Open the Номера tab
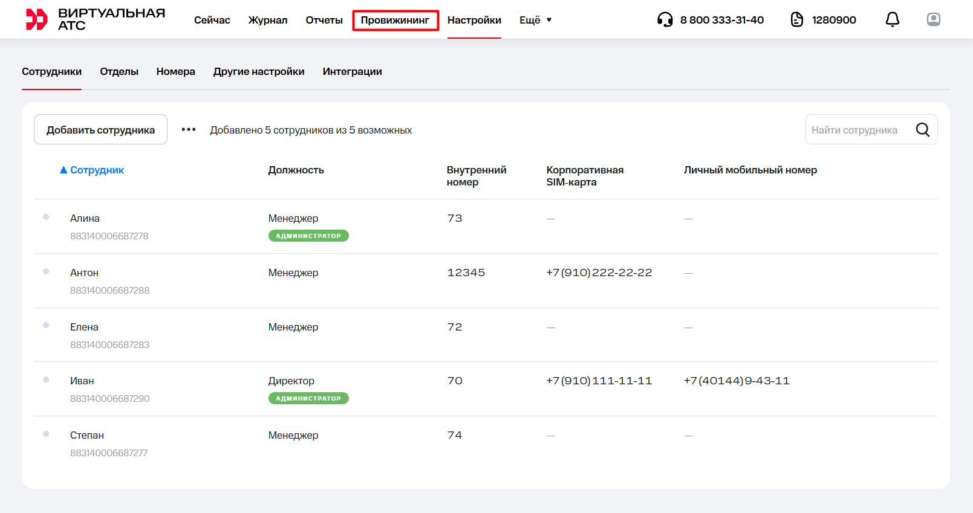973x513 pixels. (175, 71)
